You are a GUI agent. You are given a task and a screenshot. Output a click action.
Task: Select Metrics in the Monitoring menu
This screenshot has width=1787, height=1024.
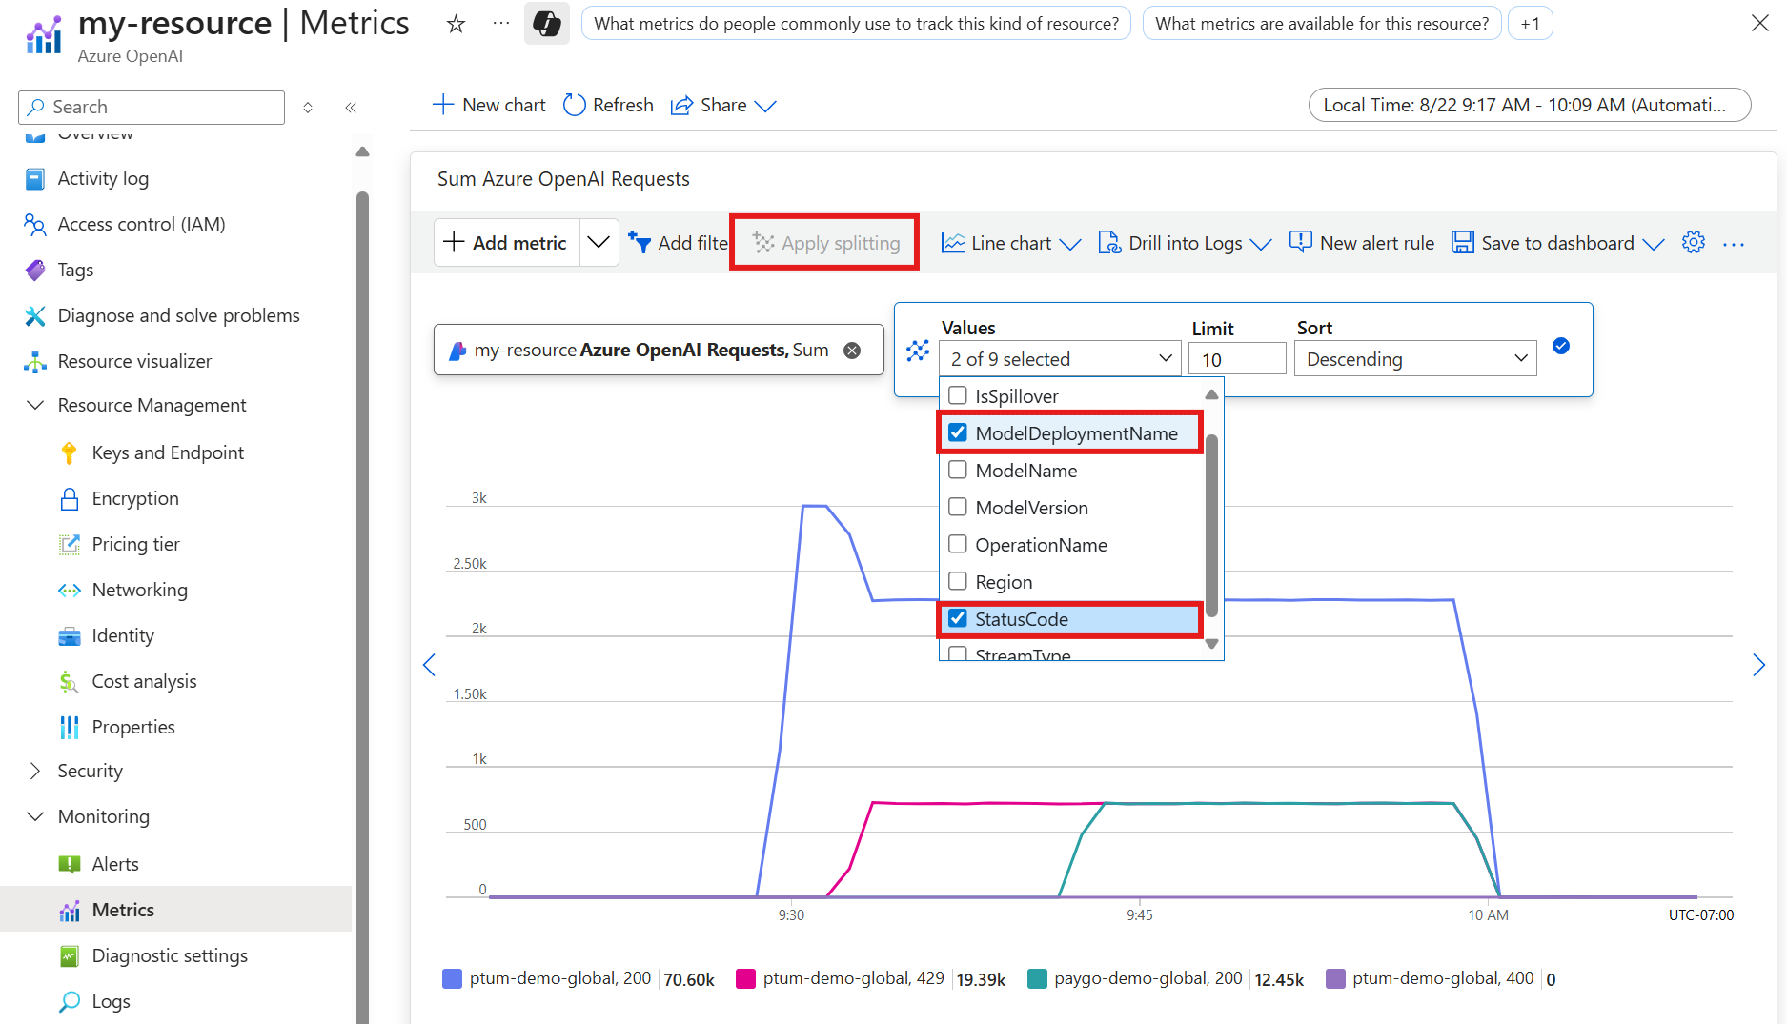coord(122,910)
